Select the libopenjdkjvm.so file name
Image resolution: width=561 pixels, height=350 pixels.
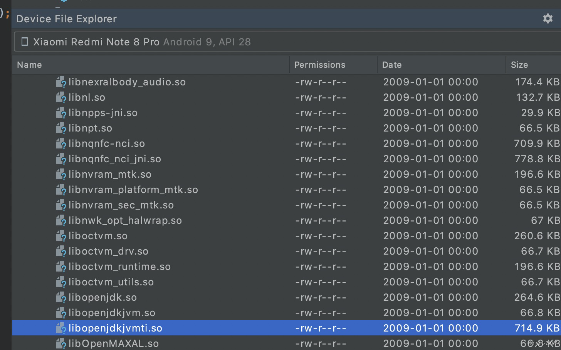[112, 313]
